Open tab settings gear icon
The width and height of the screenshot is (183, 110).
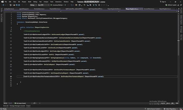(179, 9)
